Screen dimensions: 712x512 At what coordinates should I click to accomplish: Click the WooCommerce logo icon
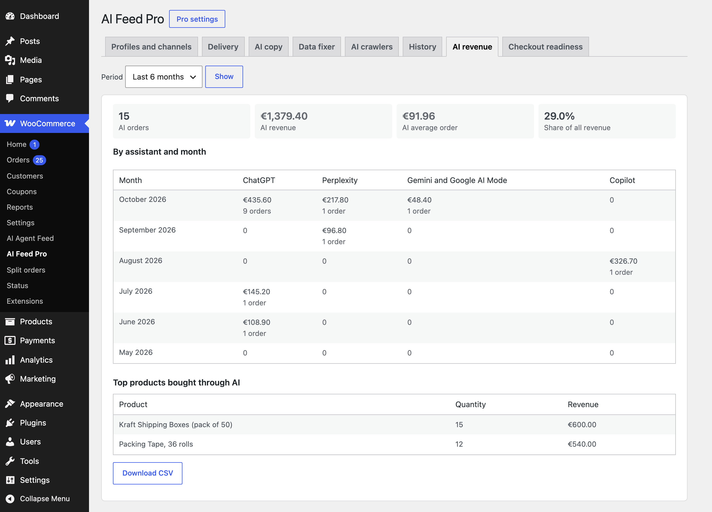coord(10,123)
